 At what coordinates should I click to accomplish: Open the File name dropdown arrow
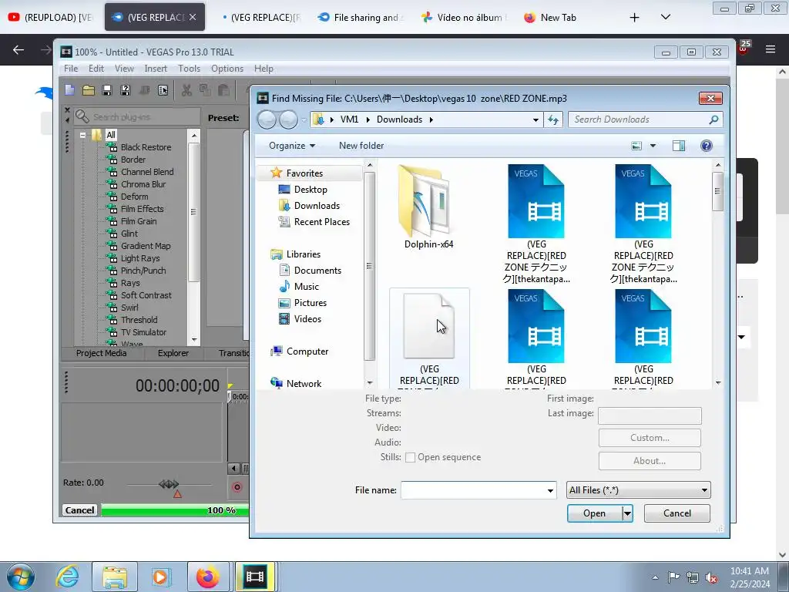[x=550, y=490]
